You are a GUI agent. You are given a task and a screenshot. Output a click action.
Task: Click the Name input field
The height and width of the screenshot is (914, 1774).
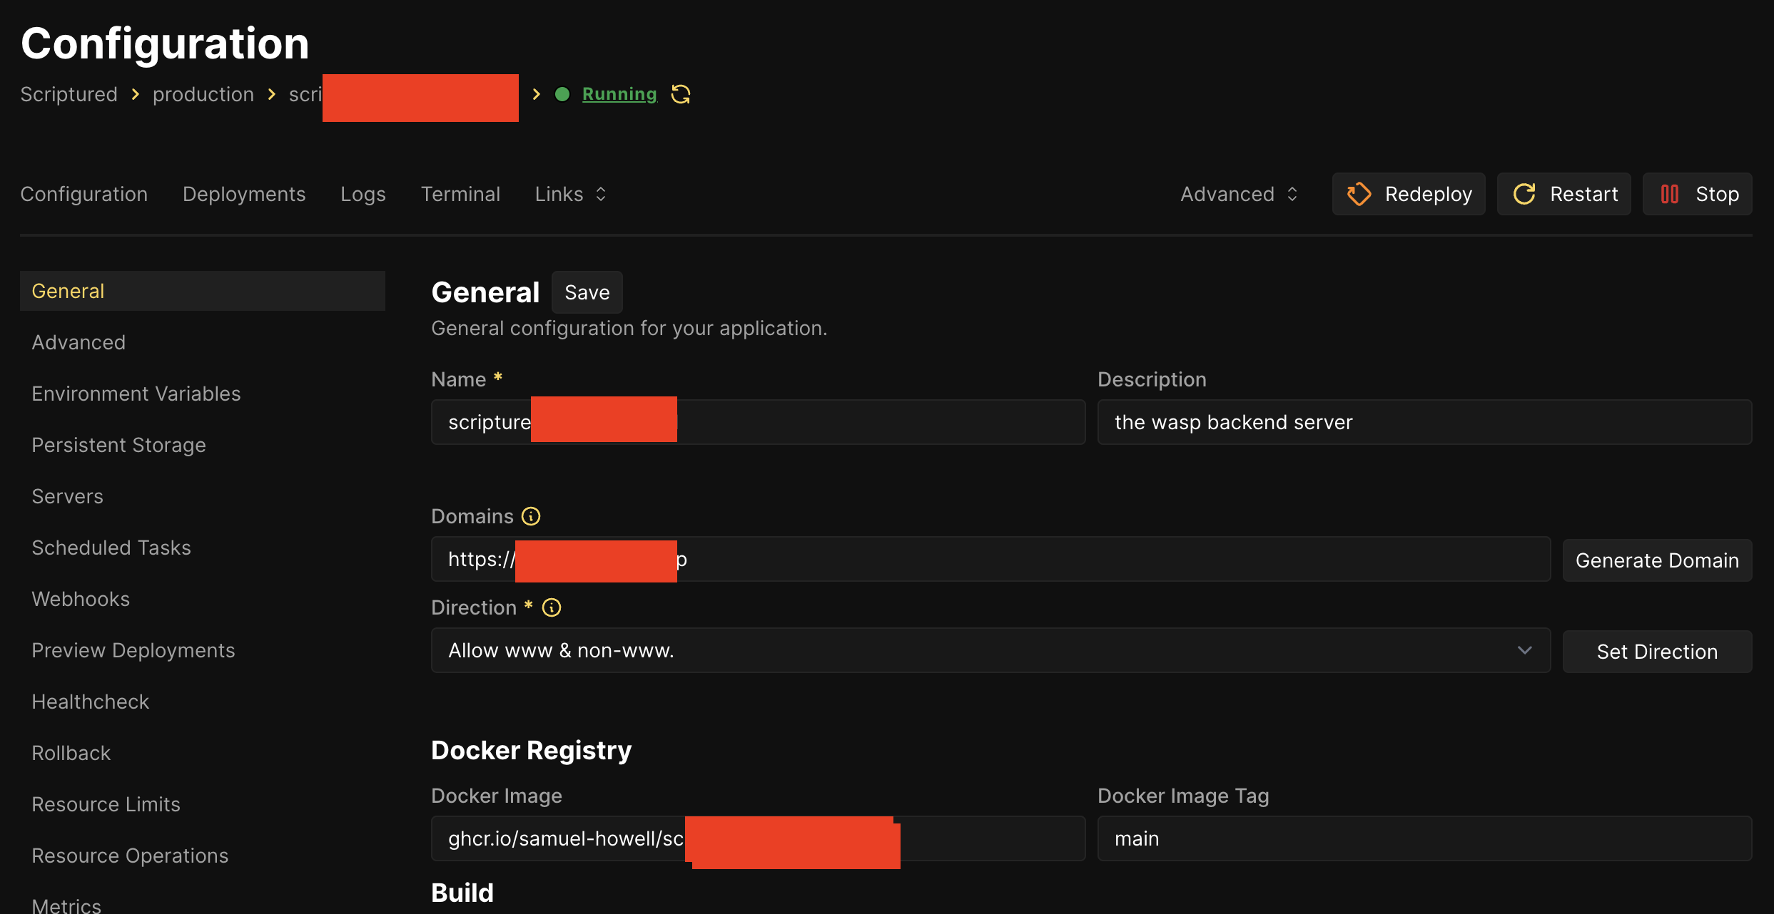pyautogui.click(x=758, y=422)
